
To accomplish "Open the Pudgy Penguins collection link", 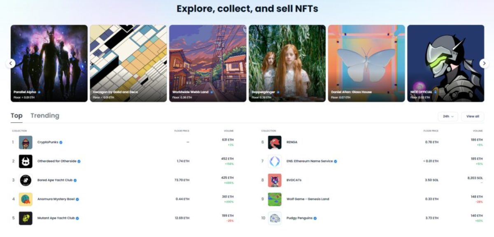I will (299, 218).
